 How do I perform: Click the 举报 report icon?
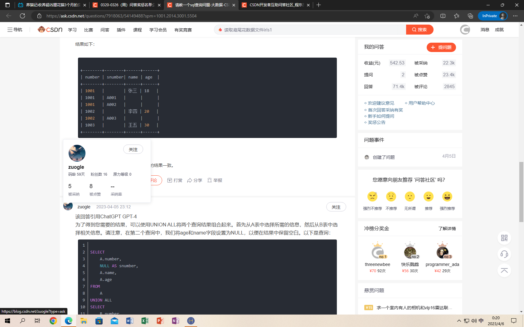pyautogui.click(x=215, y=180)
